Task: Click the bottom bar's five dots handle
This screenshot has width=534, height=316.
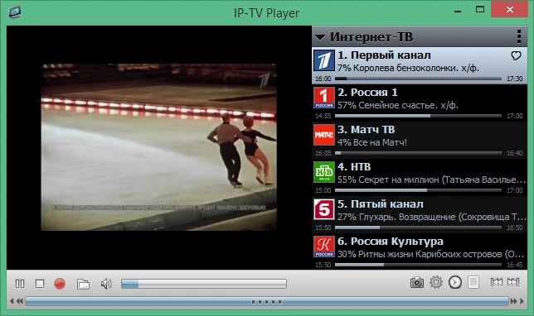Action: [x=267, y=301]
